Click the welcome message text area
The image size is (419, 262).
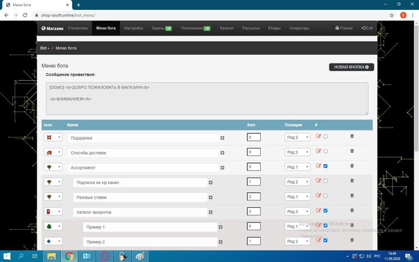(x=207, y=98)
